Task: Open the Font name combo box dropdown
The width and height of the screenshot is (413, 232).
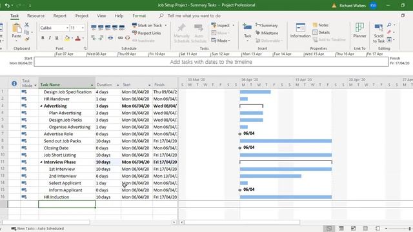Action: pos(67,28)
